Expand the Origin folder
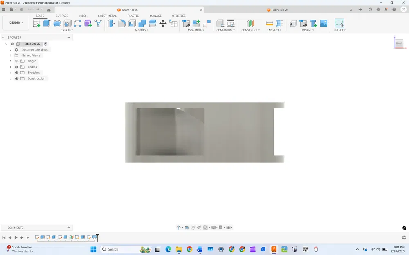Image resolution: width=409 pixels, height=255 pixels. pos(11,61)
